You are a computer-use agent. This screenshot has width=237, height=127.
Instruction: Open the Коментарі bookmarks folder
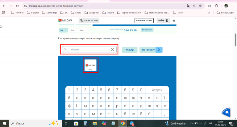point(49,13)
